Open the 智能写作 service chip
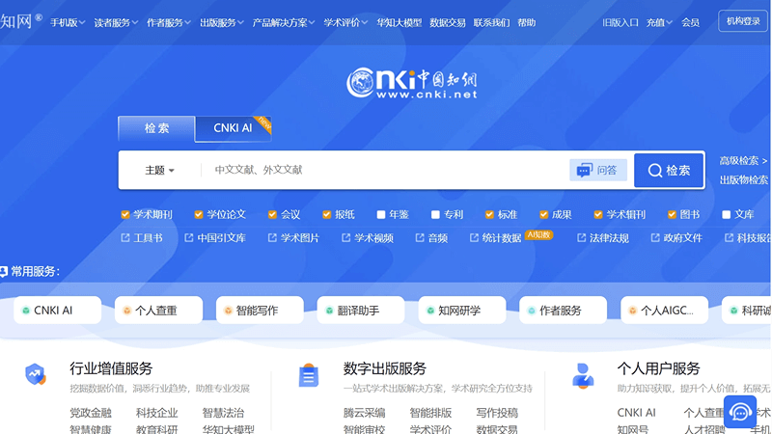 [260, 310]
